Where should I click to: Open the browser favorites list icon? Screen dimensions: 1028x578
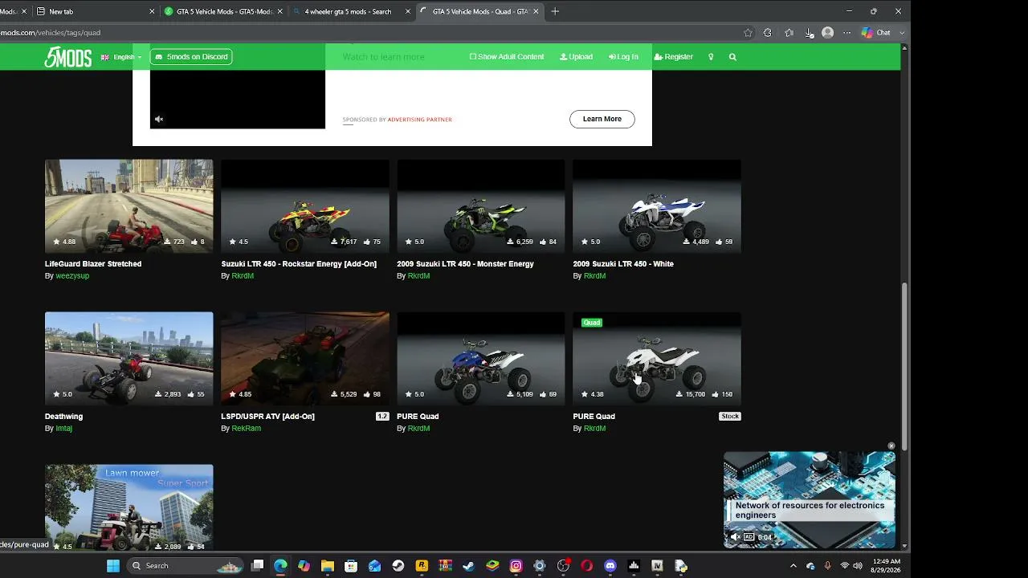[x=789, y=33]
